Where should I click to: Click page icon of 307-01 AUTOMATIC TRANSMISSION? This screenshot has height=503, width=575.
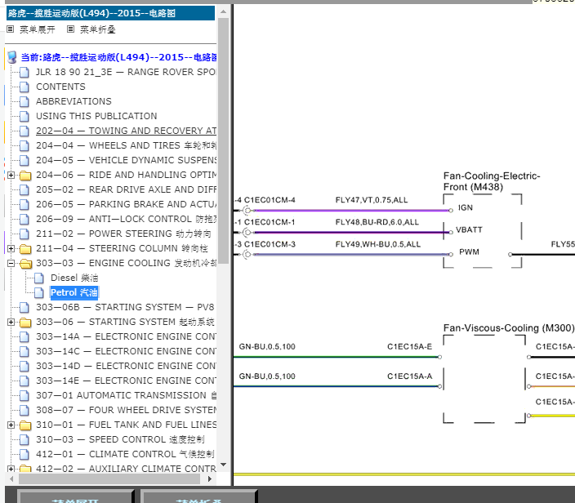(25, 395)
